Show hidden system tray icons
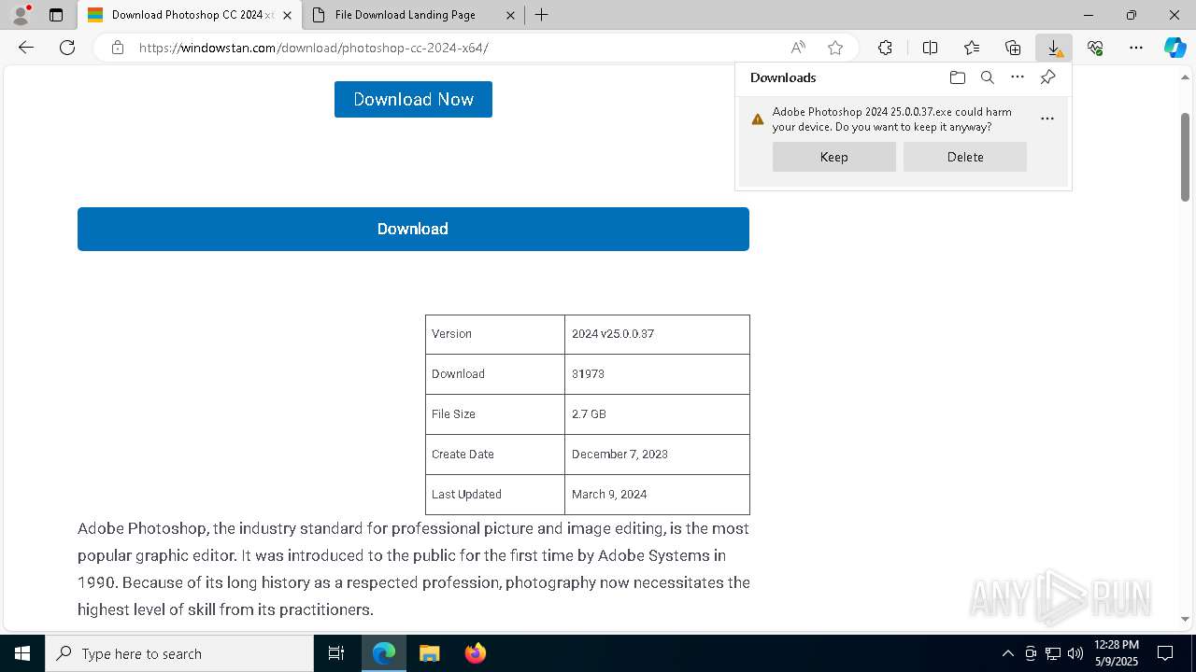 point(1007,653)
